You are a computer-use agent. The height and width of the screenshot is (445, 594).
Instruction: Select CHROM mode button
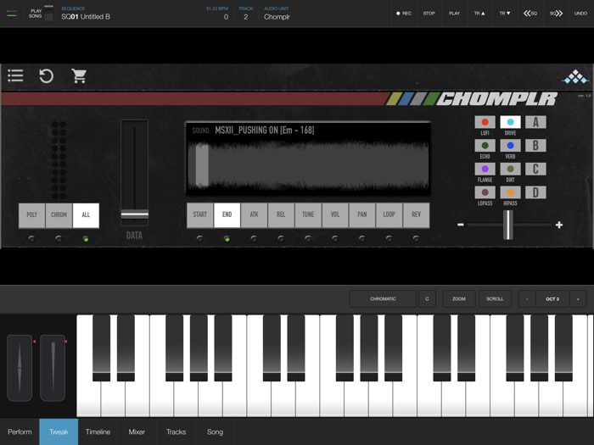[59, 215]
